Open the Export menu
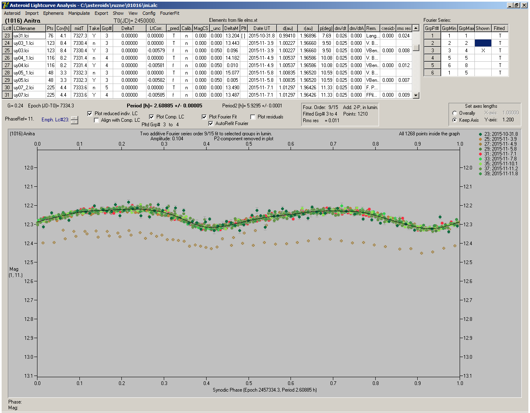This screenshot has width=530, height=413. (101, 13)
